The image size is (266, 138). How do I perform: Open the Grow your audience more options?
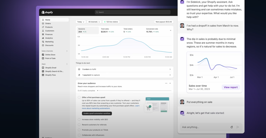[x=166, y=83]
